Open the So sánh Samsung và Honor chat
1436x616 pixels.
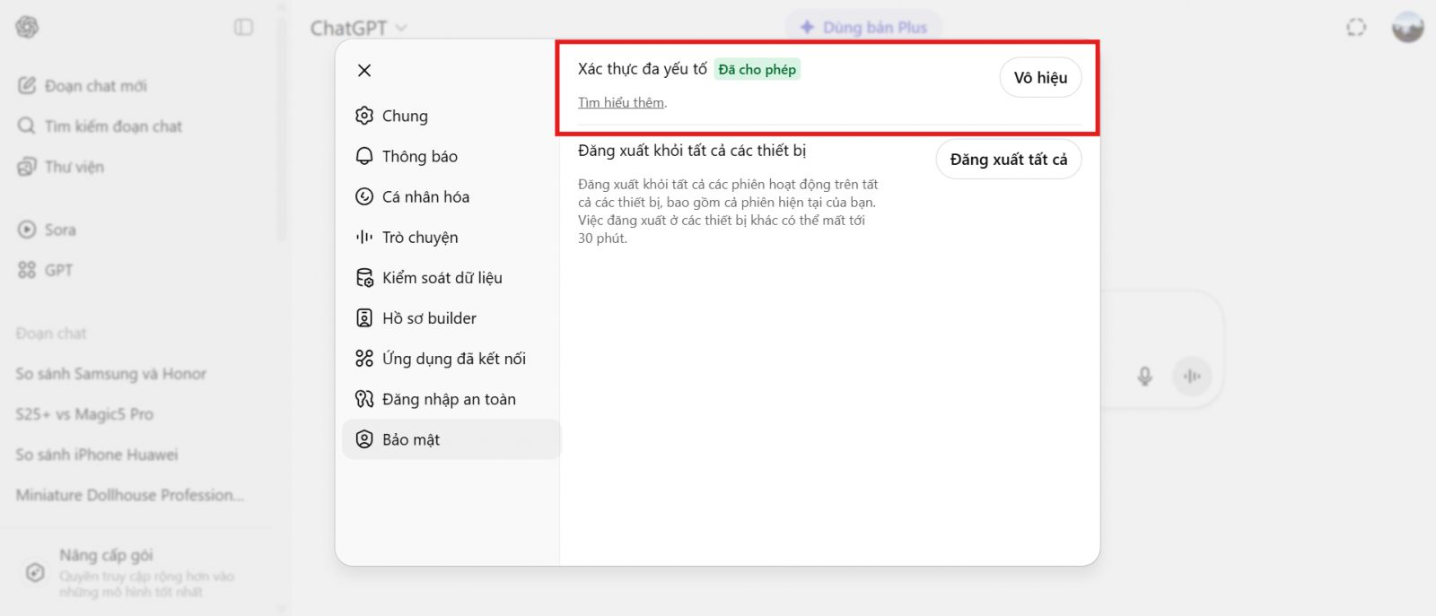point(111,374)
